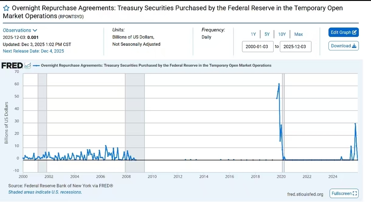Expand the Observations dropdown

pyautogui.click(x=20, y=30)
